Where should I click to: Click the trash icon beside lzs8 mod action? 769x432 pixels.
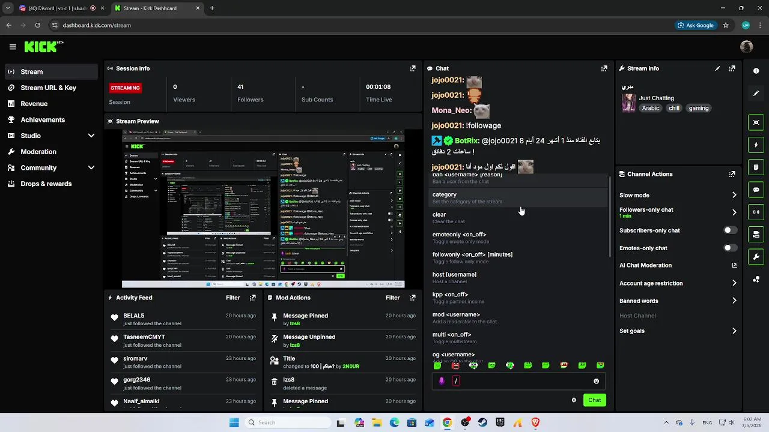click(x=274, y=381)
